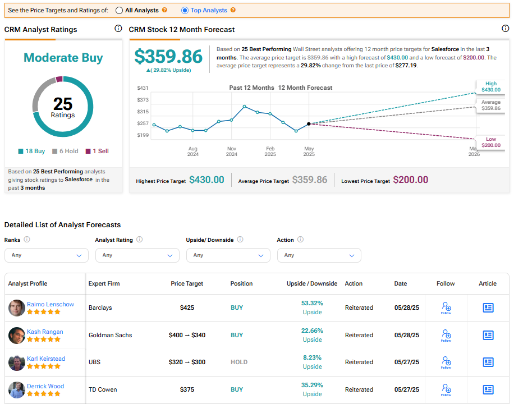Click the help icon beside Top Analysts
514x404 pixels.
pos(233,10)
